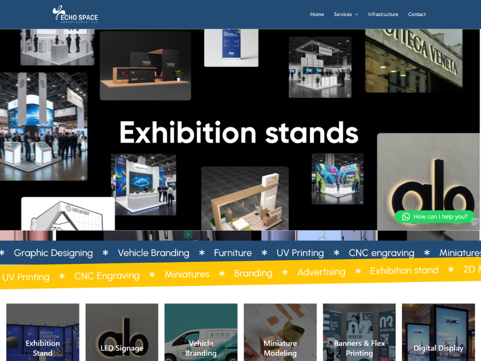Open the Exhibition Stand service card
The width and height of the screenshot is (481, 361).
click(x=43, y=333)
